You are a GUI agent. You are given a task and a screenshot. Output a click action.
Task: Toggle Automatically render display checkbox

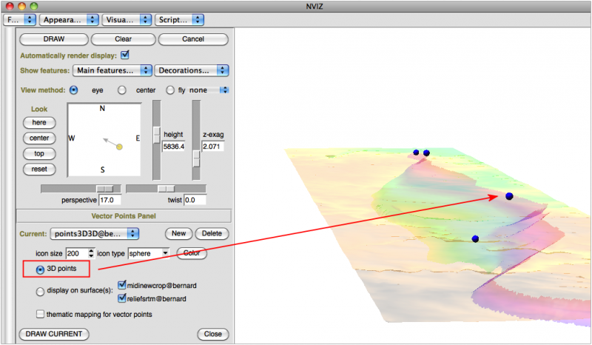tap(125, 55)
